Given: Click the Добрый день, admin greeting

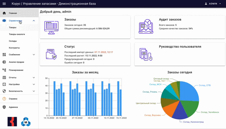Looking at the screenshot, I should 56,12.
